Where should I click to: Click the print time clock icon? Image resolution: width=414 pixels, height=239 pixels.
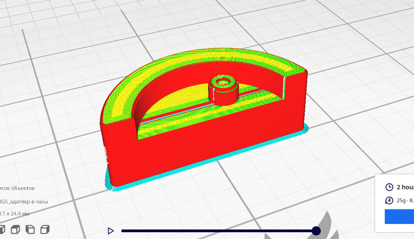pyautogui.click(x=389, y=187)
